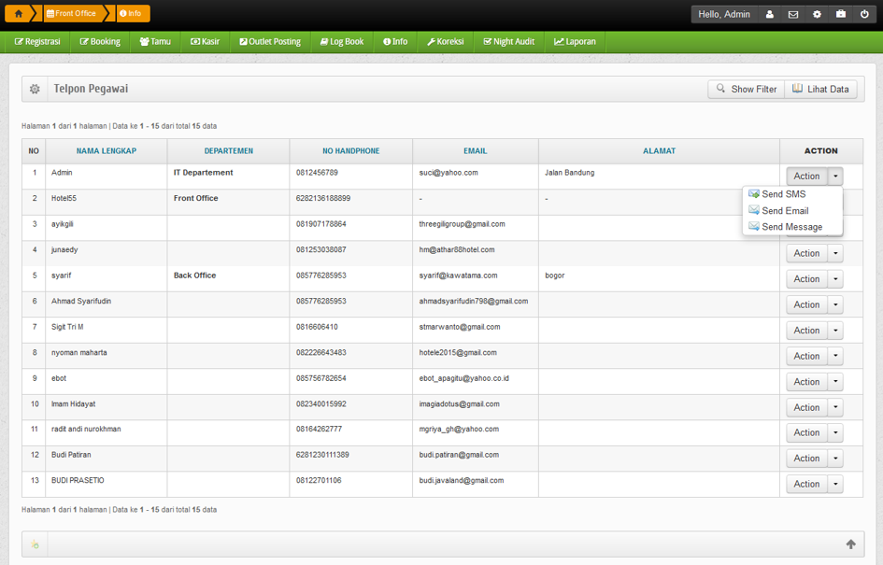Viewport: 883px width, 565px height.
Task: Click the power logout icon
Action: pyautogui.click(x=865, y=15)
